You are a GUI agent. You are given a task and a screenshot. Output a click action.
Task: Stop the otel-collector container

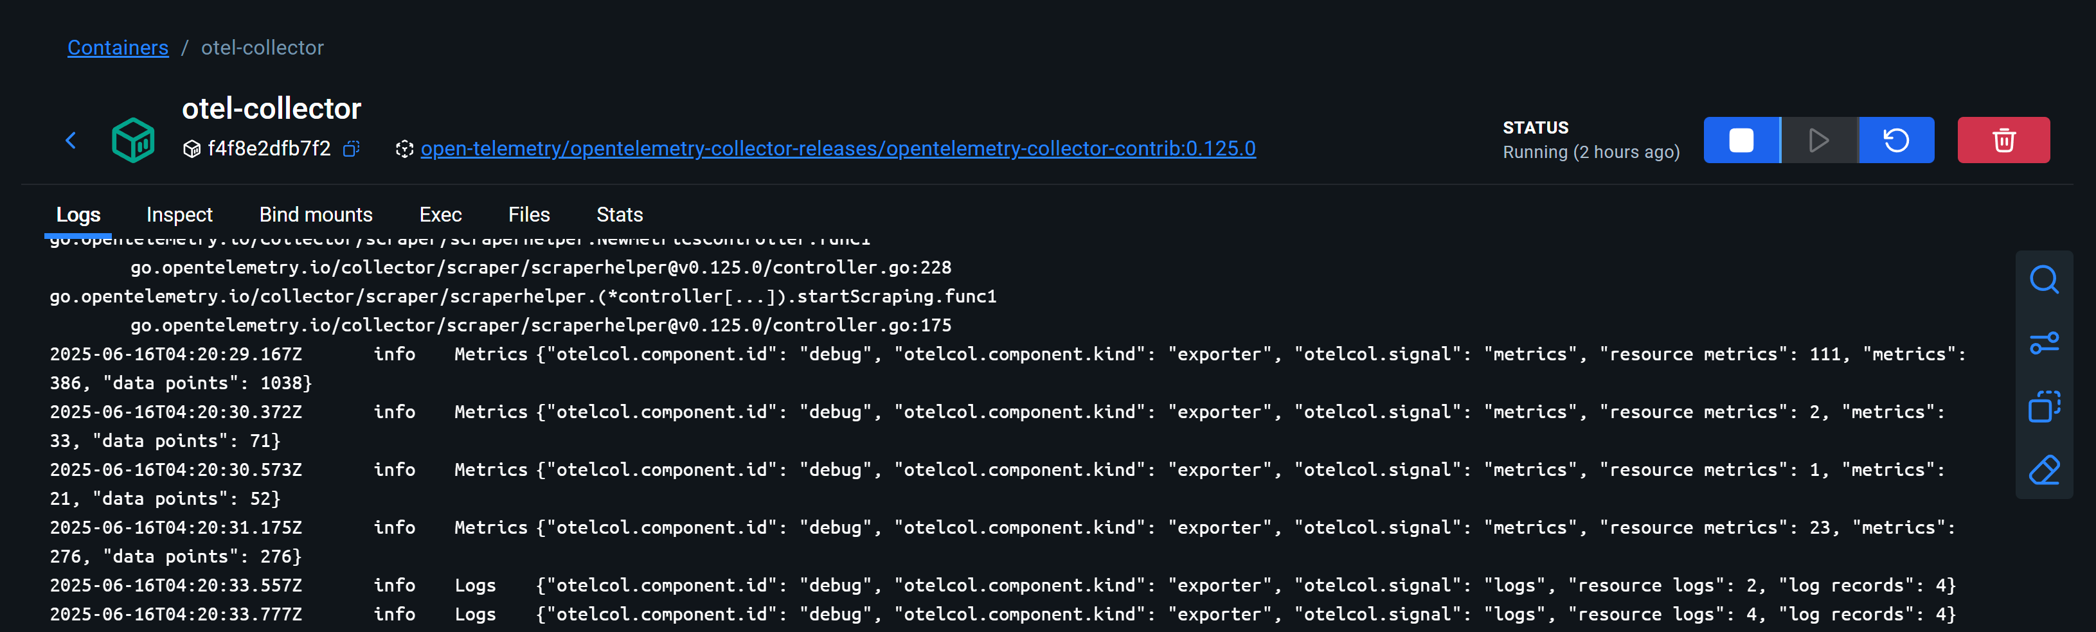point(1741,140)
